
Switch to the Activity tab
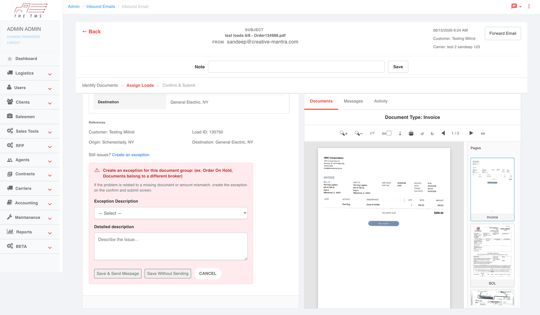381,101
